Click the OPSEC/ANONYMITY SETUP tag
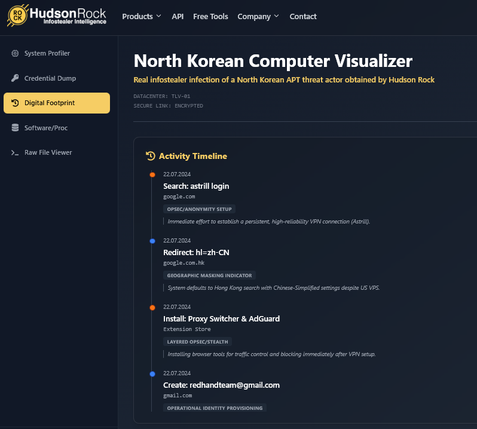The image size is (477, 429). [199, 209]
